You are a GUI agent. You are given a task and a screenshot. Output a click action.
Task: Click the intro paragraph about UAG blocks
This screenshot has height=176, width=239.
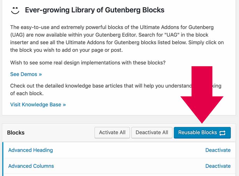pos(117,39)
